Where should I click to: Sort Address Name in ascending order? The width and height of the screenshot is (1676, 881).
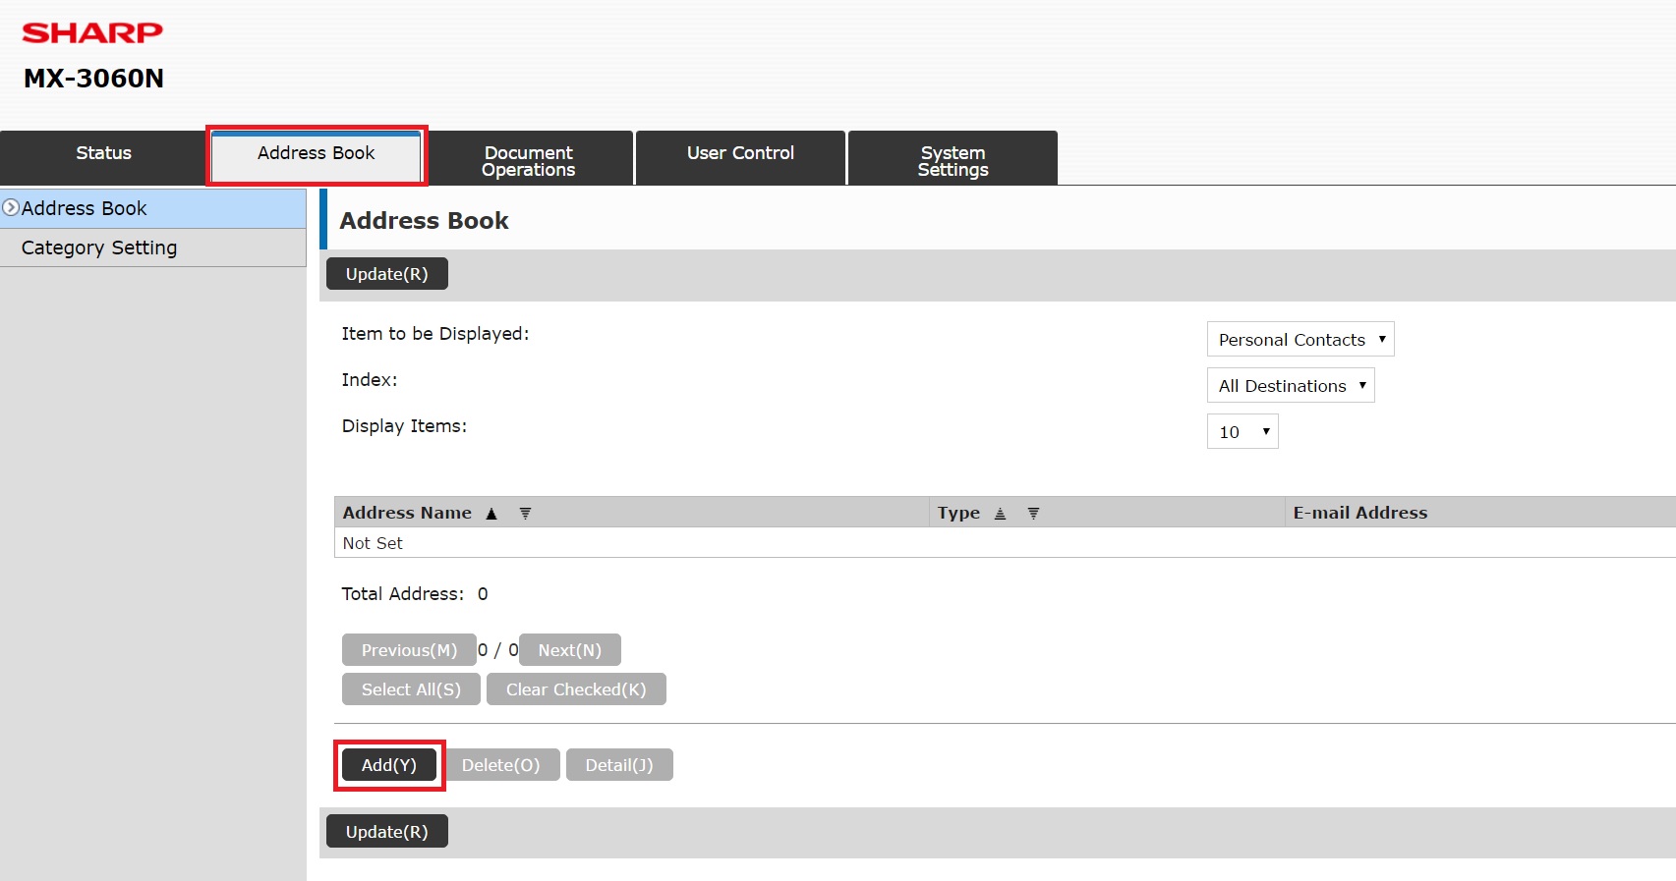coord(491,513)
